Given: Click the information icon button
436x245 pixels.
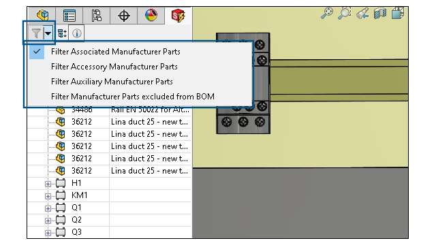Looking at the screenshot, I should tap(77, 33).
